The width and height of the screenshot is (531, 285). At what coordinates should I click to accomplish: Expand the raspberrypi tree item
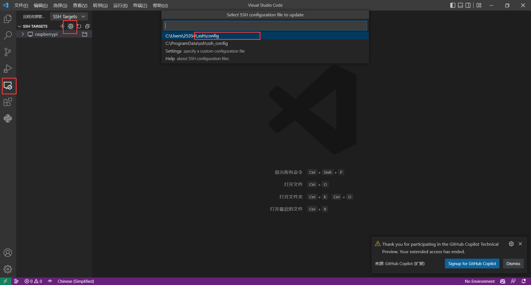coord(23,34)
